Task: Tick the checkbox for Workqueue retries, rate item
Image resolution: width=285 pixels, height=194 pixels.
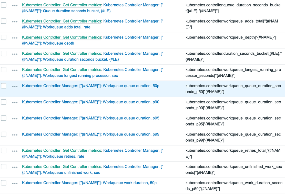Action: [x=4, y=151]
